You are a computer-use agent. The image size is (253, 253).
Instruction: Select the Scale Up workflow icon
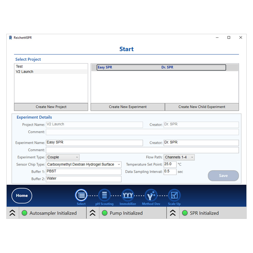[174, 195]
